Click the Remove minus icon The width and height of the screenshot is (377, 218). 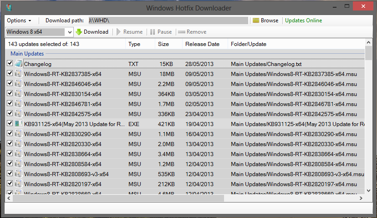click(x=182, y=32)
